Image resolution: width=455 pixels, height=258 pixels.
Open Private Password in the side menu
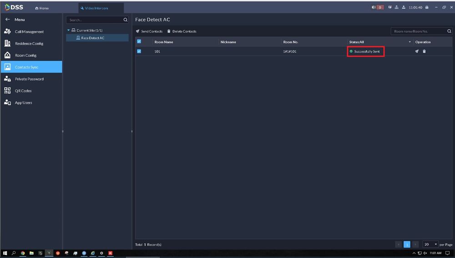(29, 79)
